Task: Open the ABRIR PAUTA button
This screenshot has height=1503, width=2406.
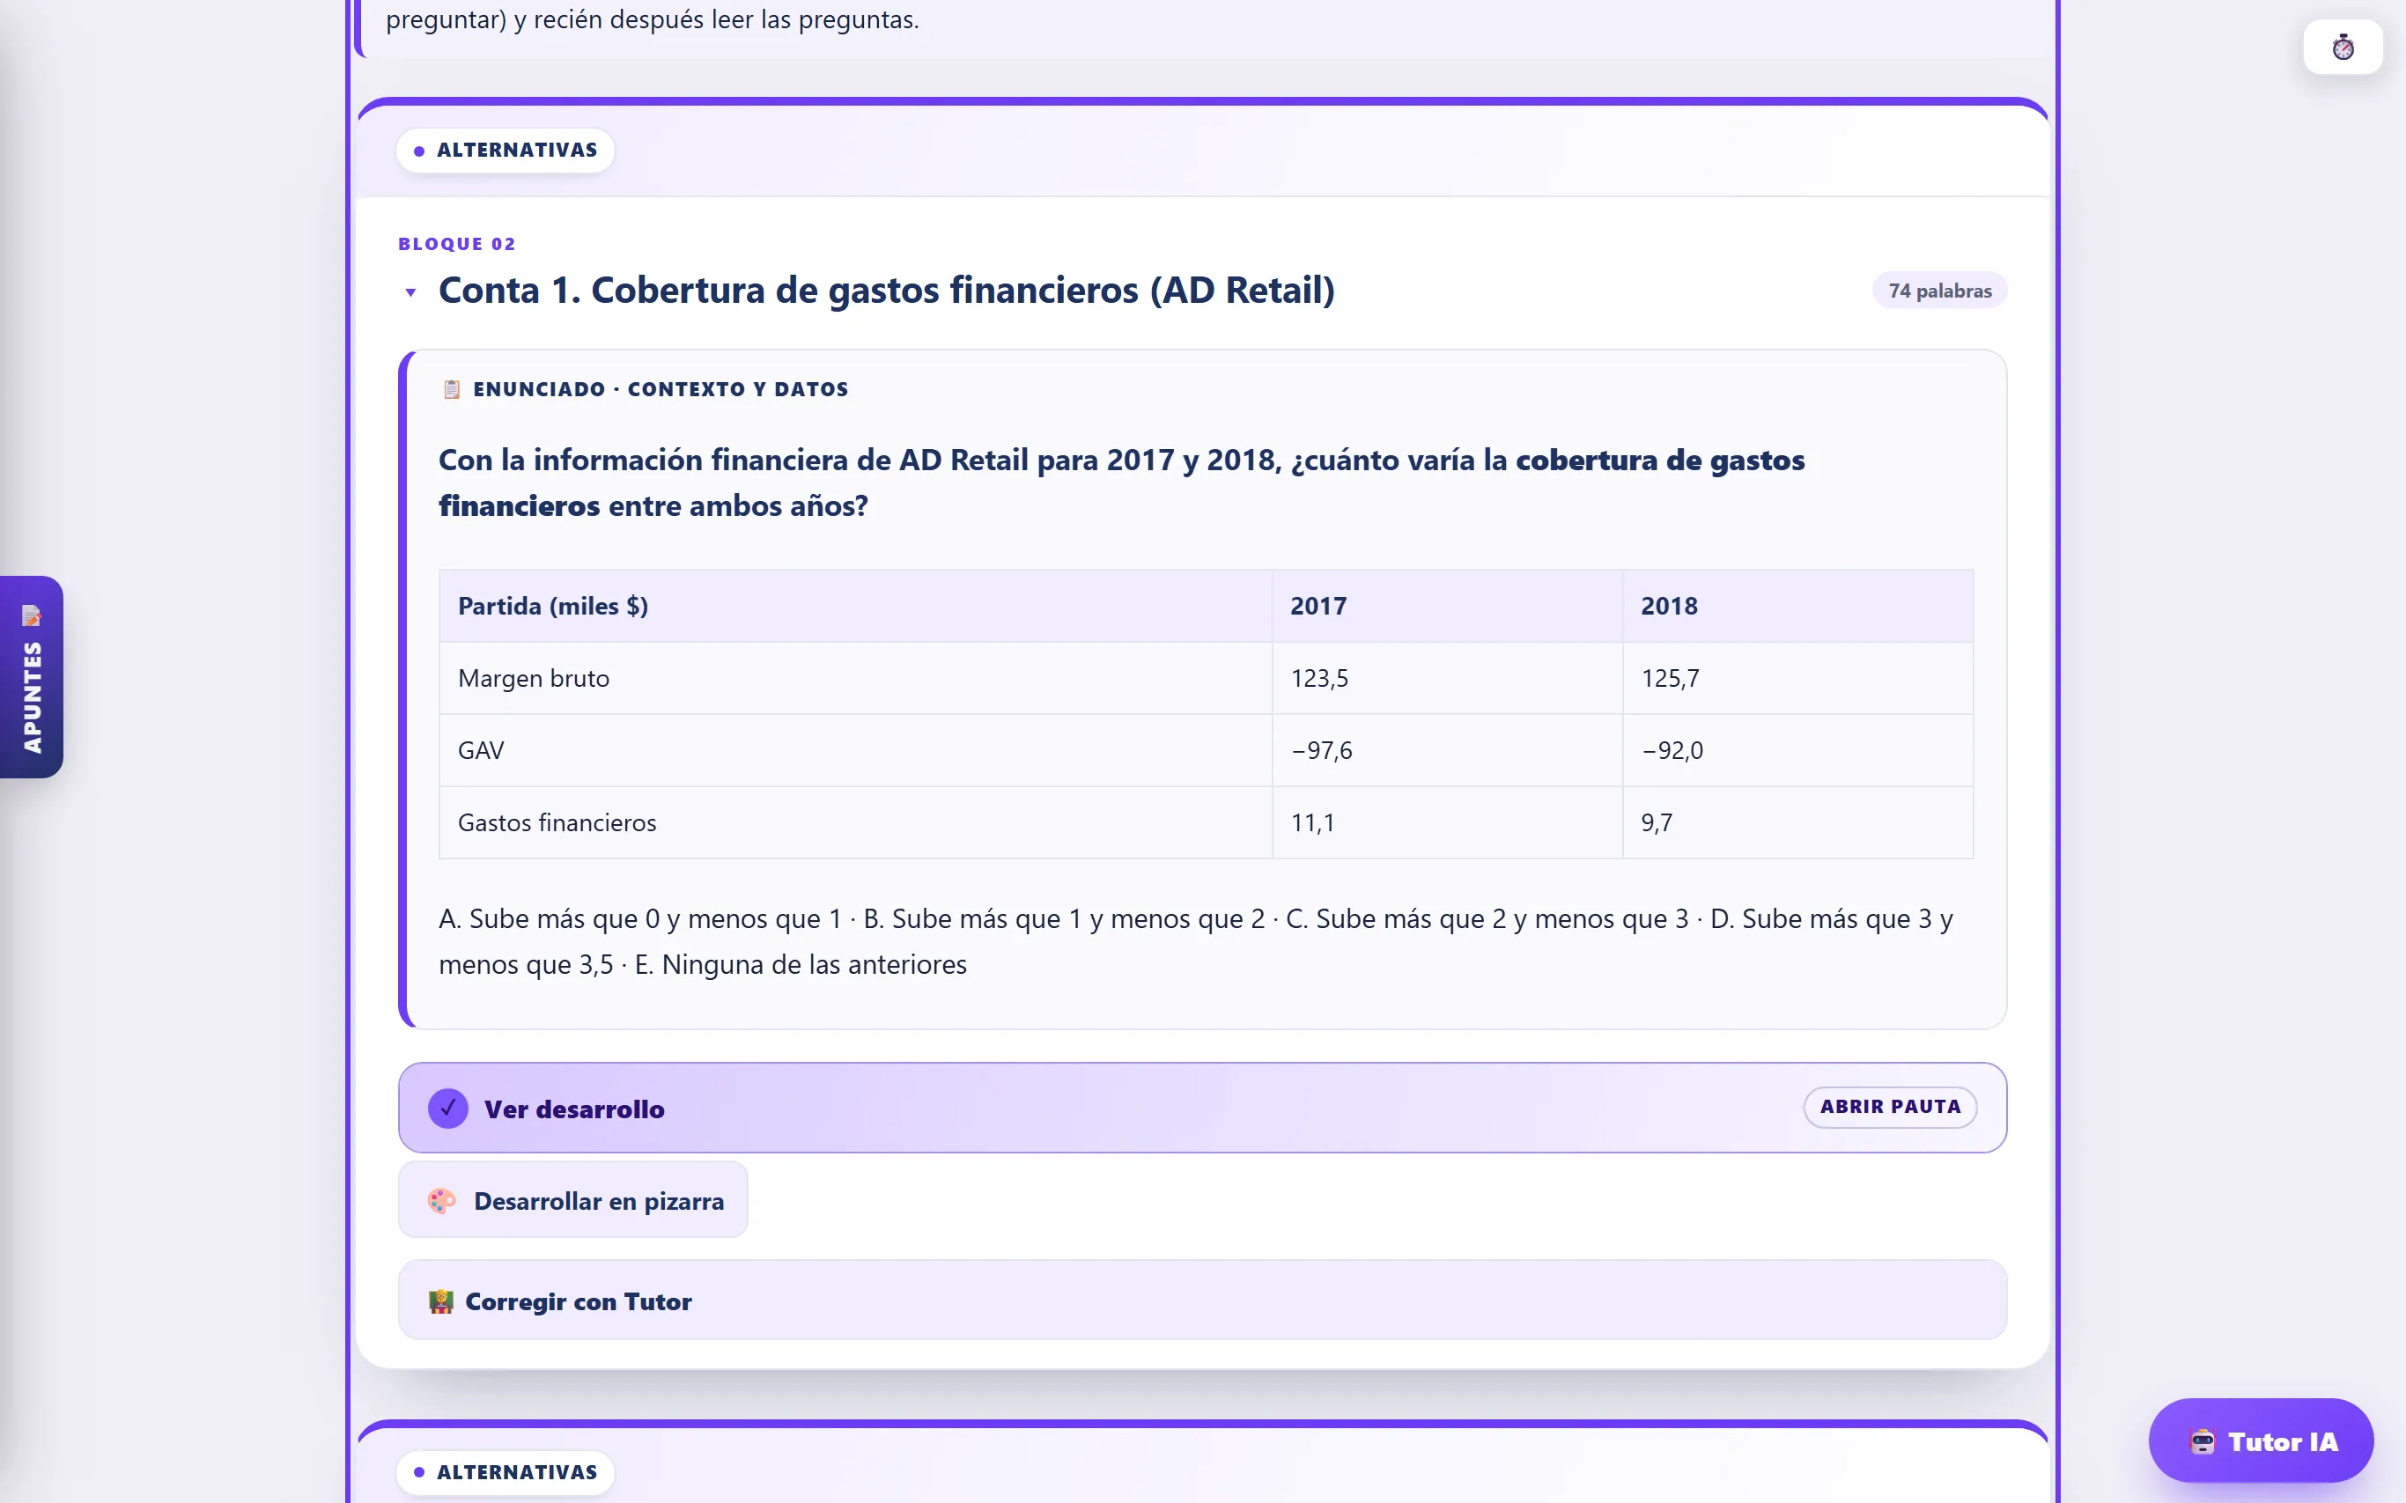Action: (1890, 1107)
